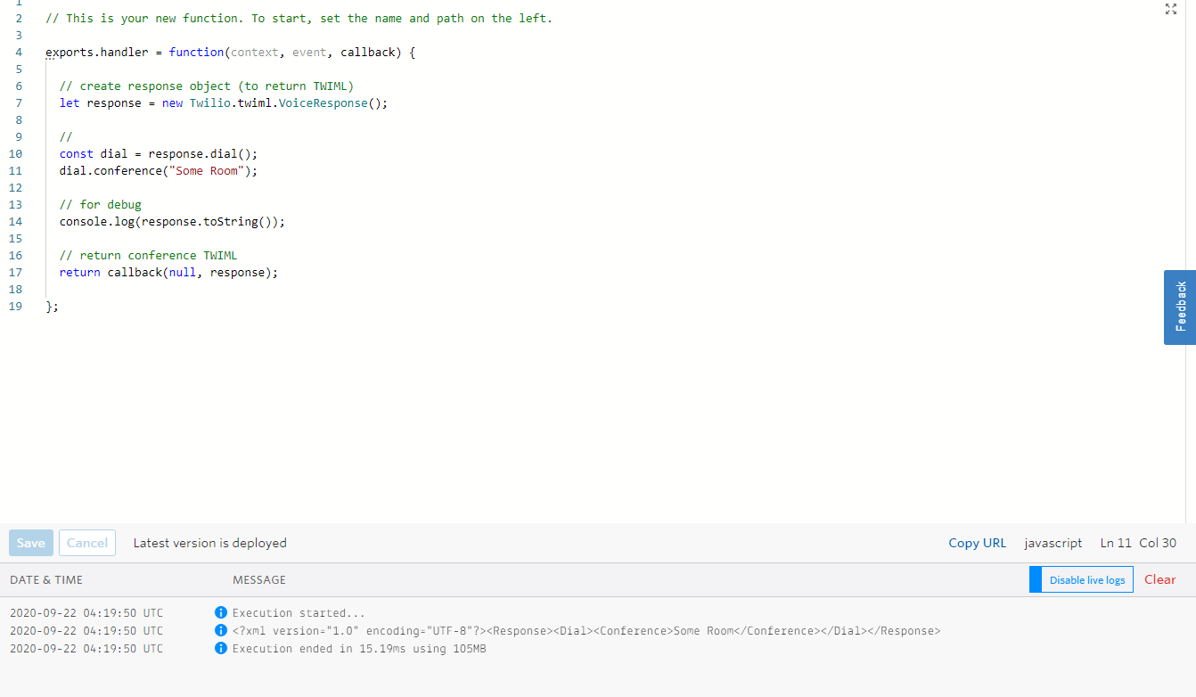Click the "create response object" comment line
1196x697 pixels.
(207, 86)
